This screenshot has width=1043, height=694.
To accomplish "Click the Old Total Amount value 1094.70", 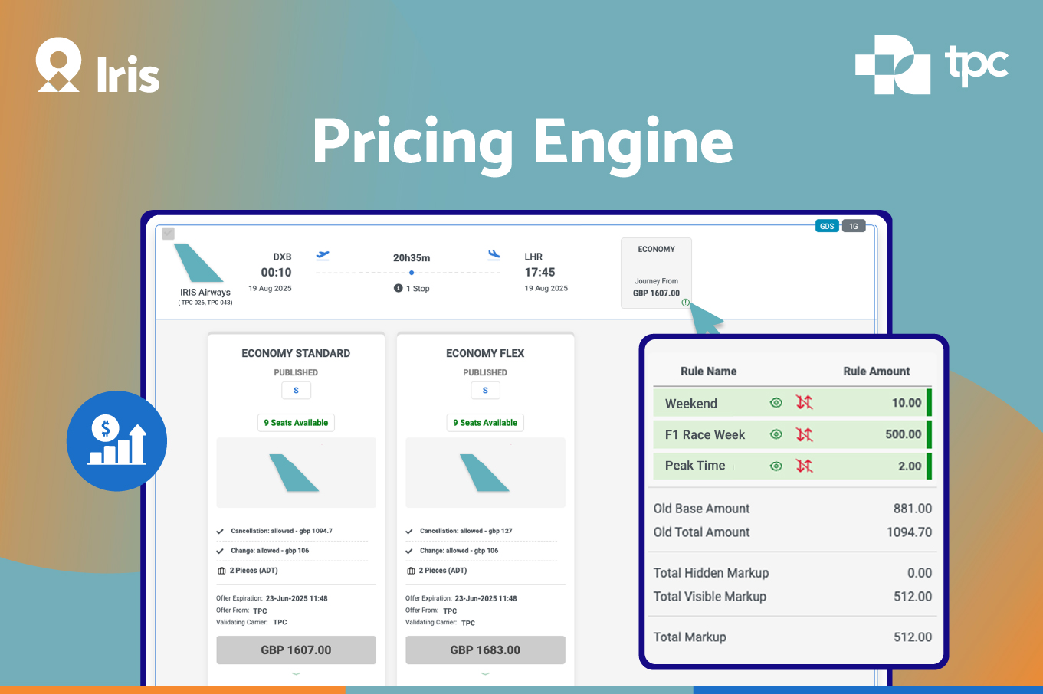I will click(x=910, y=532).
